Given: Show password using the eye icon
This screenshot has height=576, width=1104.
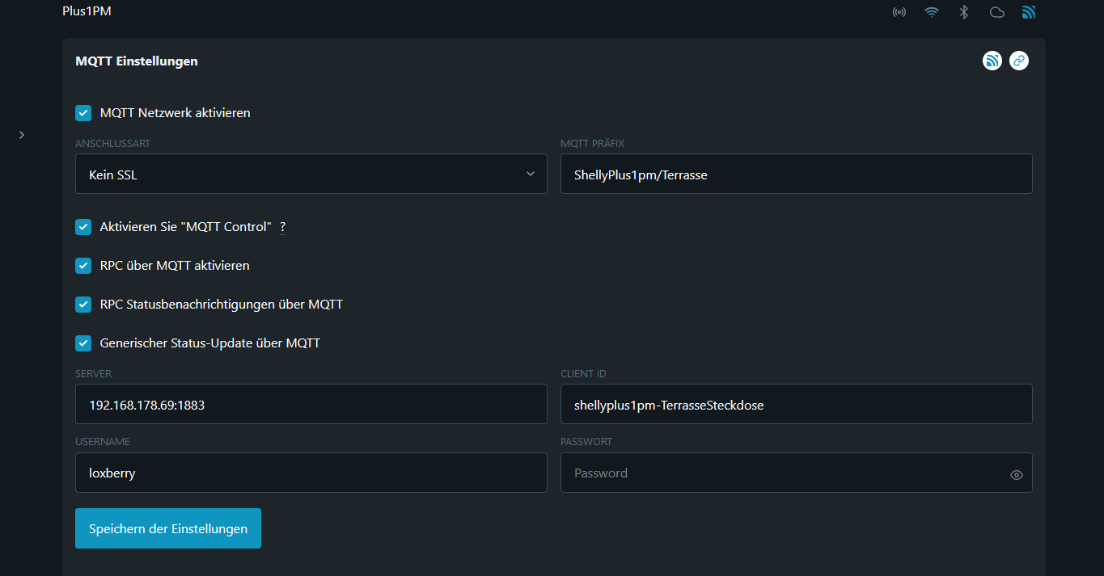Looking at the screenshot, I should 1017,475.
